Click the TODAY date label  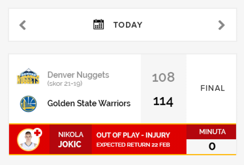point(128,25)
